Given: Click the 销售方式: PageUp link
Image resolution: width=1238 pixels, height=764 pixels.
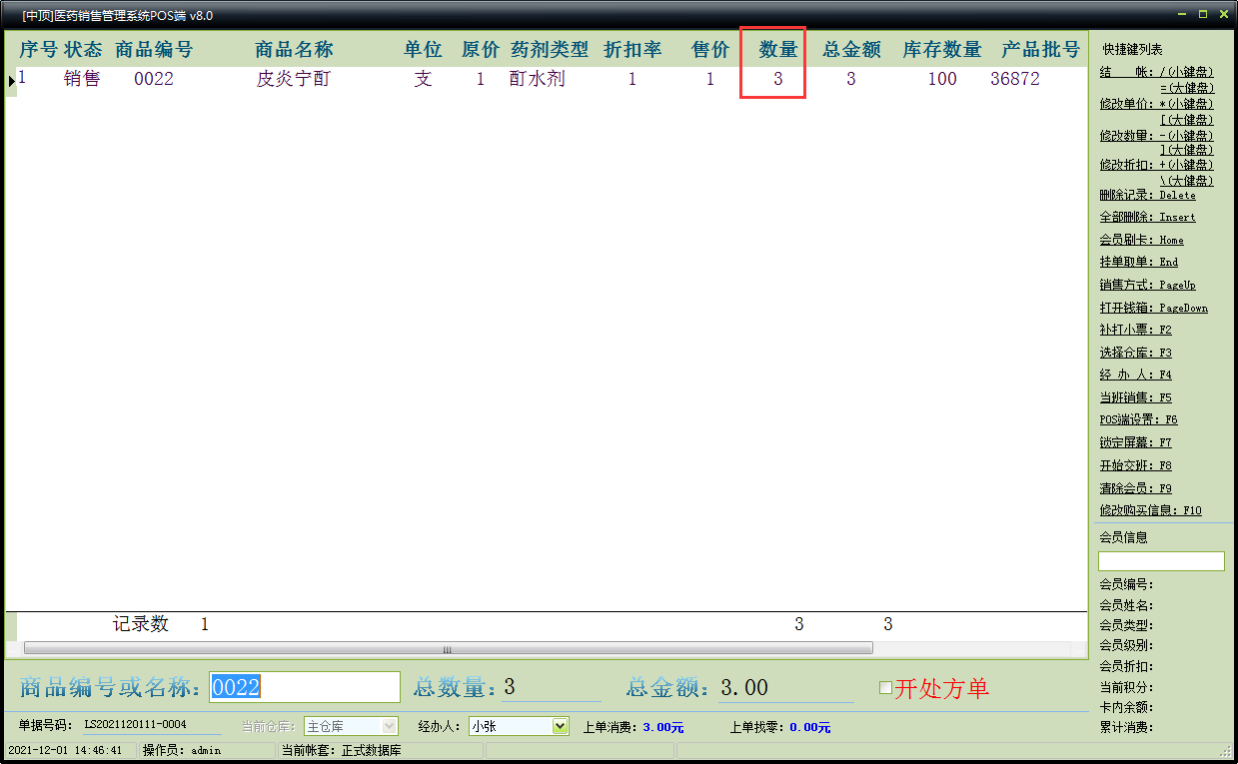Looking at the screenshot, I should tap(1147, 285).
